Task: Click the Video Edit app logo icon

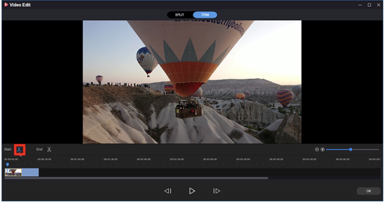Action: (x=6, y=5)
